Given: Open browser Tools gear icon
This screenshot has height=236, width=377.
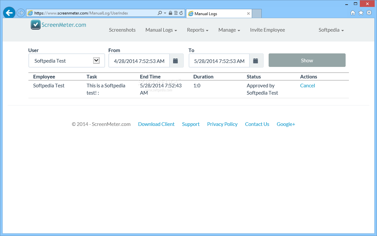Looking at the screenshot, I should click(369, 13).
